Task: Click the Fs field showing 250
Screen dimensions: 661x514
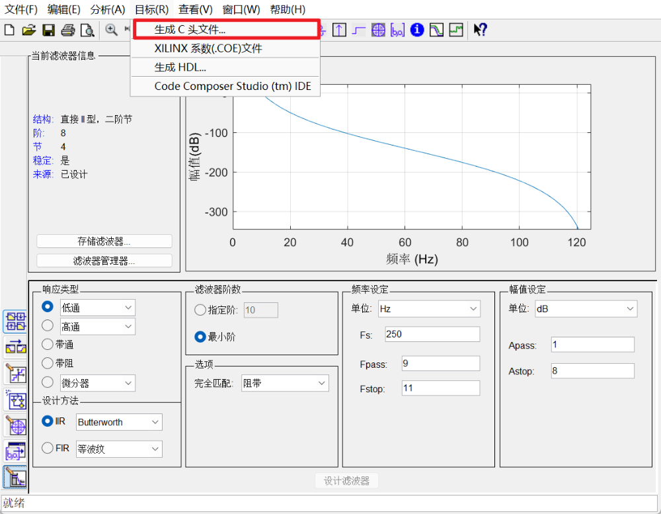Action: [432, 334]
